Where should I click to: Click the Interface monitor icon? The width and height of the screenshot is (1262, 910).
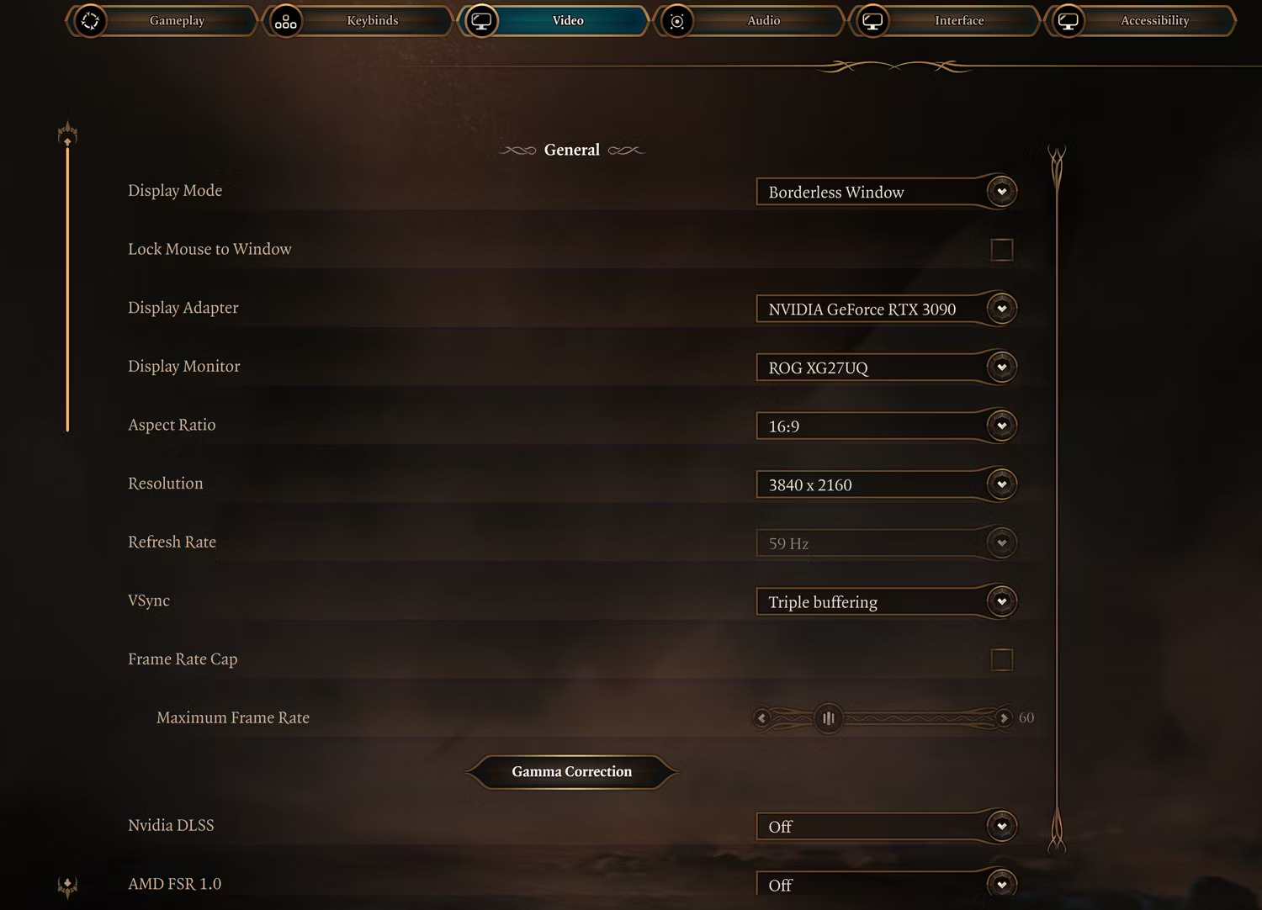(872, 20)
